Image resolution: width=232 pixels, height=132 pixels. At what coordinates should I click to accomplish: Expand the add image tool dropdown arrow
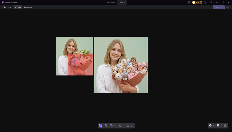click(x=114, y=126)
